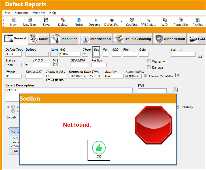Click the Position input field

point(99,65)
